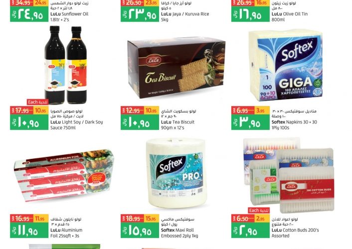Click the LuLu Olive Oil Tin 800ml text
The image size is (352, 249).
(290, 16)
